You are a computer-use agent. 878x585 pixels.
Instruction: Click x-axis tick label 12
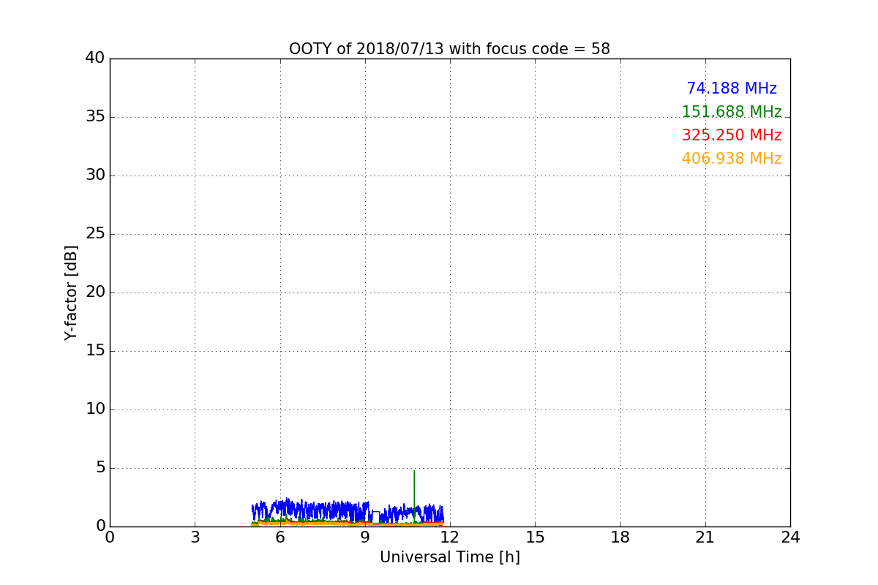point(450,537)
